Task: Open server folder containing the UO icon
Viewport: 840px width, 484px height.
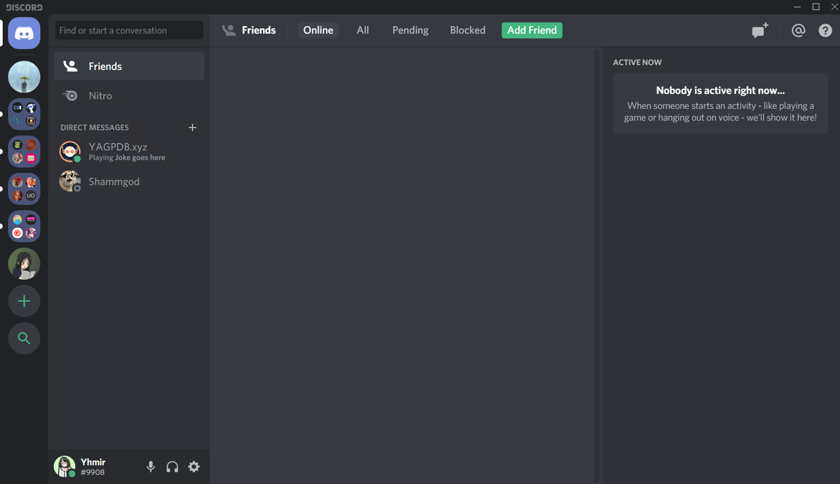Action: (24, 189)
